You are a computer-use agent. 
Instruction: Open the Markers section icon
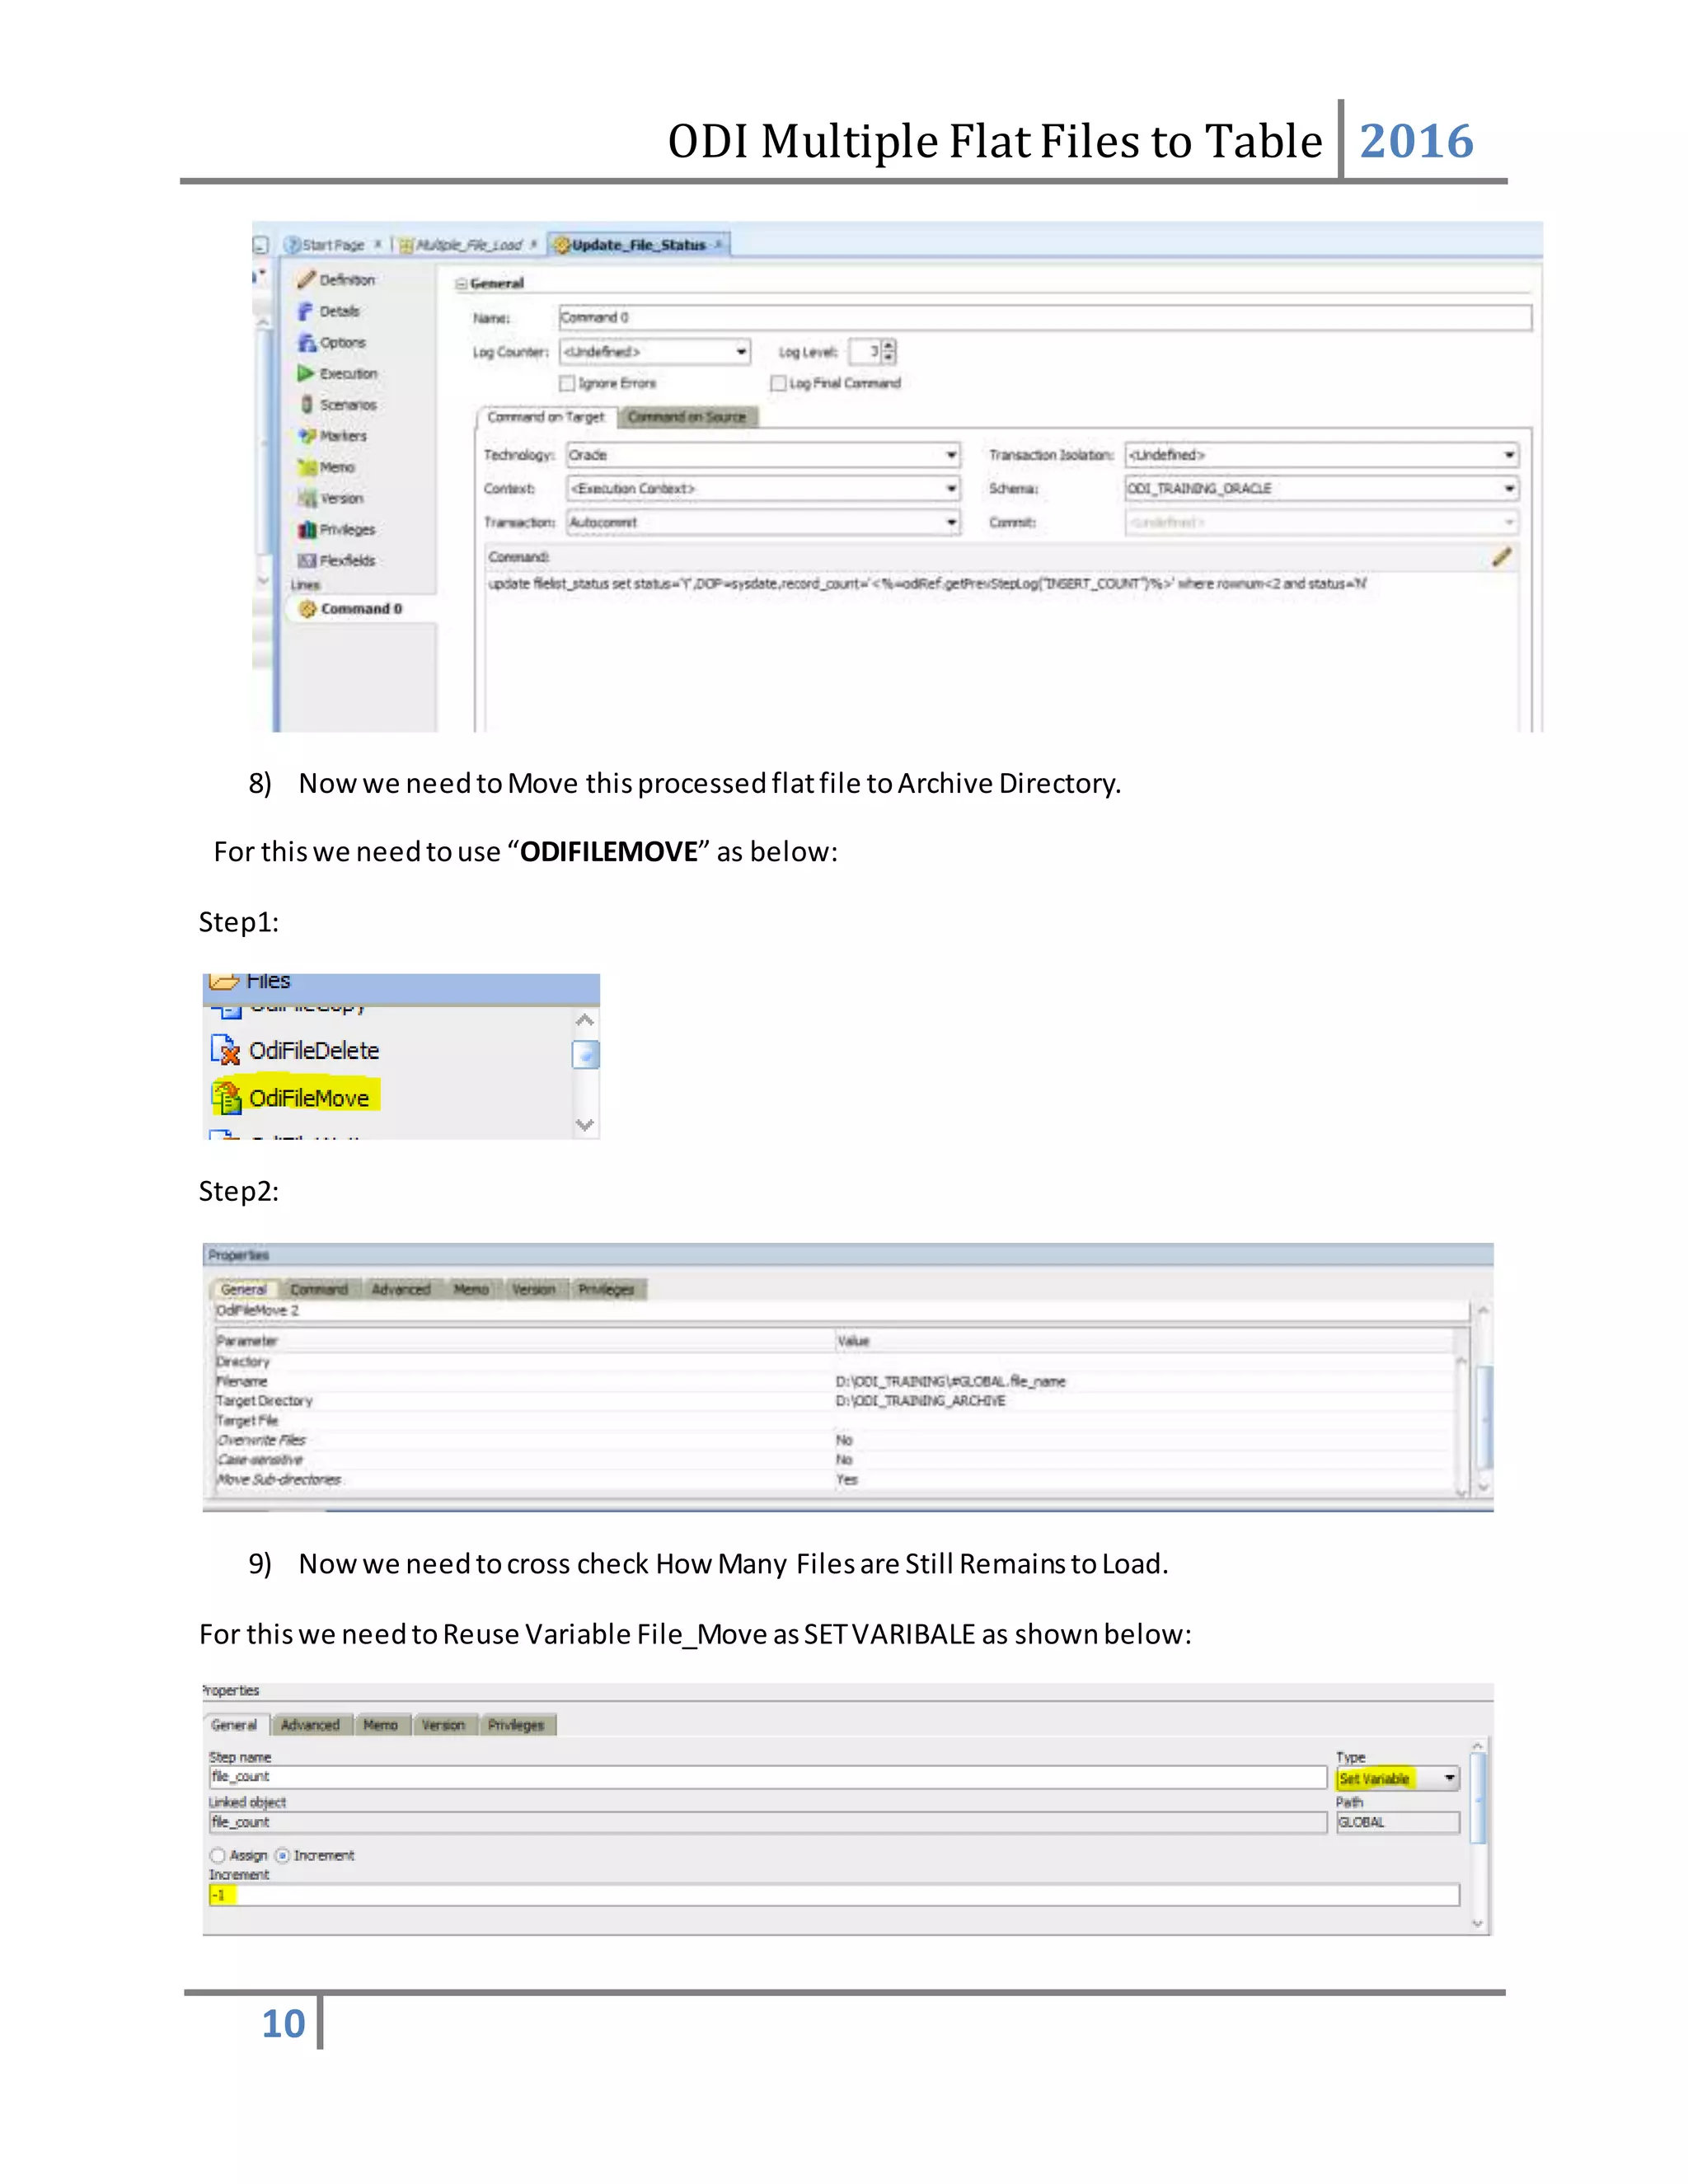[307, 435]
